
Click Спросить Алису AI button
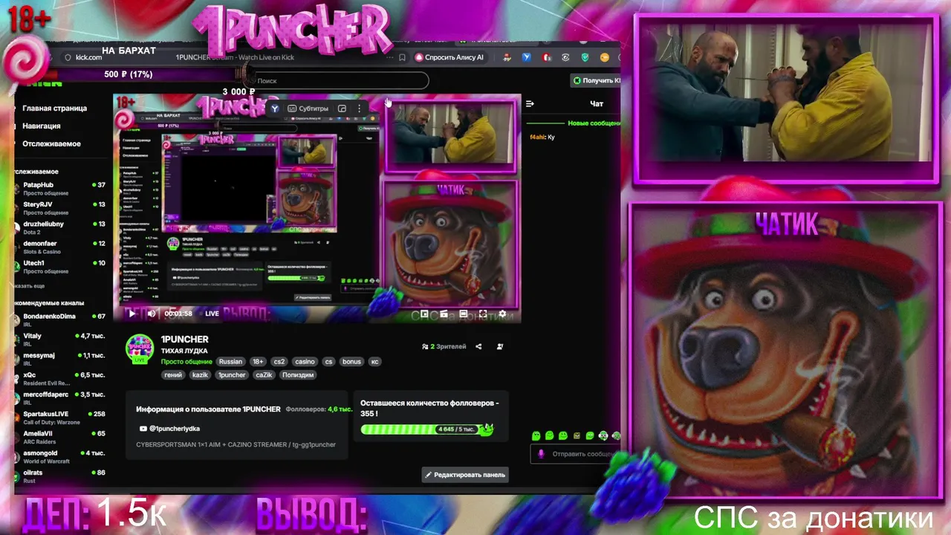pyautogui.click(x=449, y=57)
